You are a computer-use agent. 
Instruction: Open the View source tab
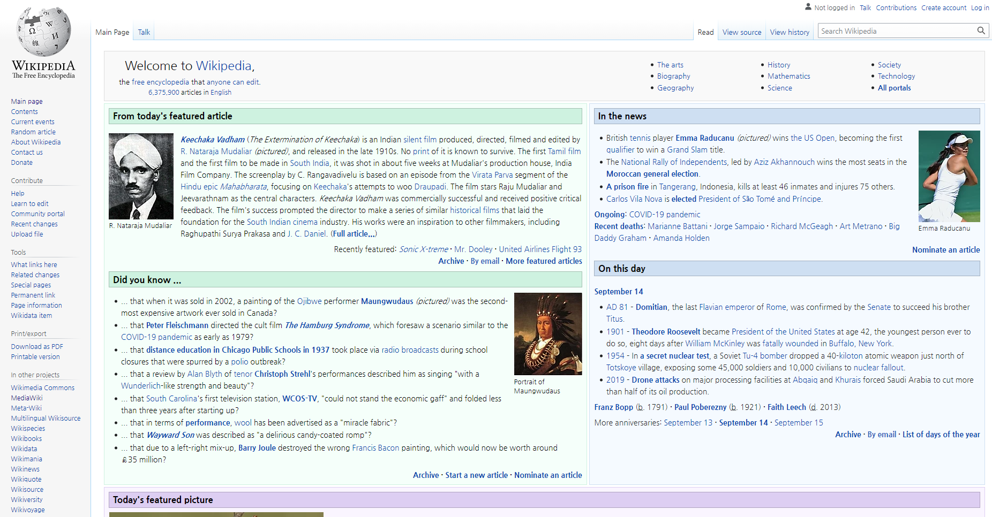[742, 32]
